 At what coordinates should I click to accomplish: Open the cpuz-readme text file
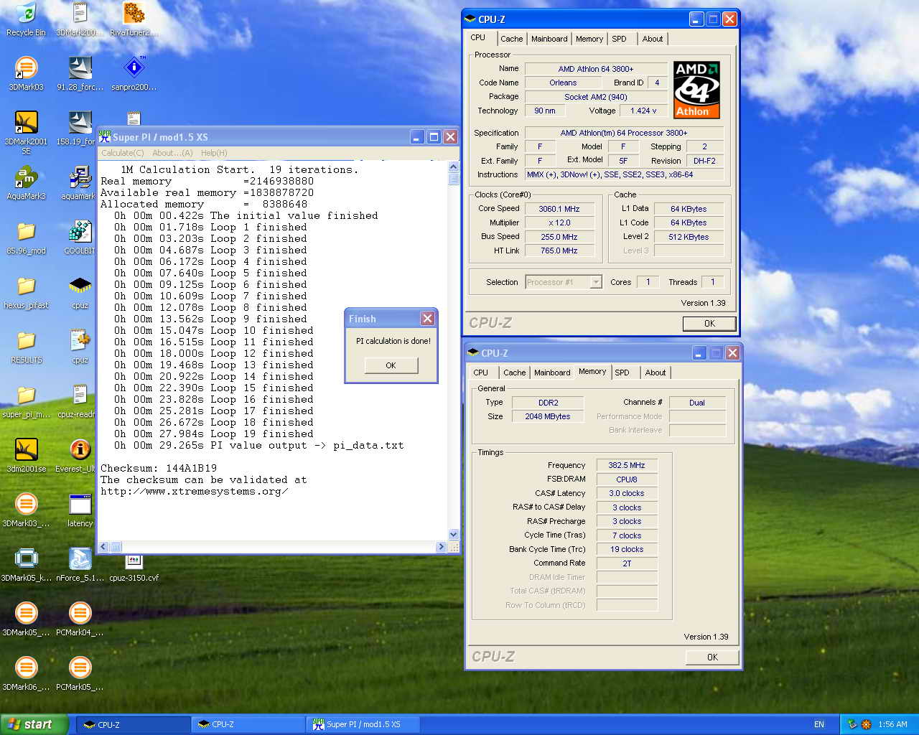[x=78, y=401]
